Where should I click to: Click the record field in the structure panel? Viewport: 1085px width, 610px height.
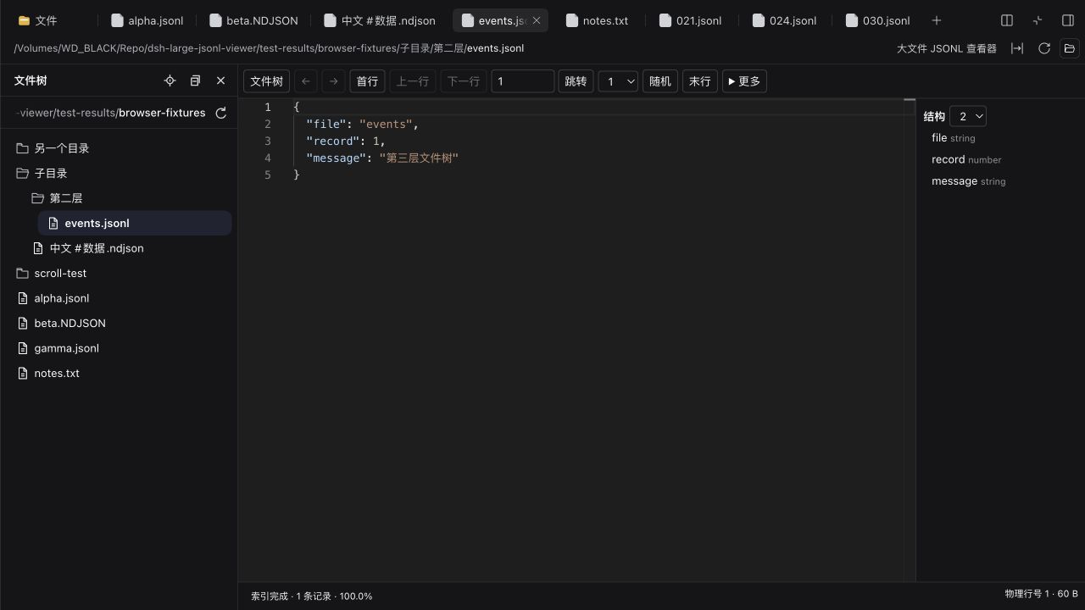point(966,159)
